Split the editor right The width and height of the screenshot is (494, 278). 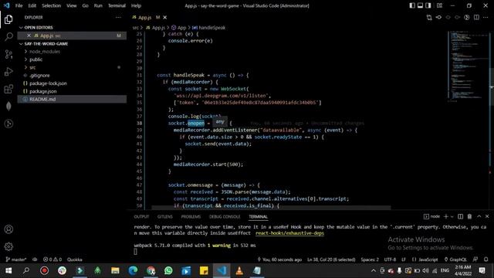pyautogui.click(x=476, y=17)
